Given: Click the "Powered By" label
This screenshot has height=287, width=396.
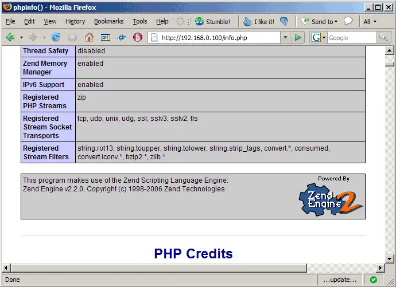Looking at the screenshot, I should tap(333, 178).
